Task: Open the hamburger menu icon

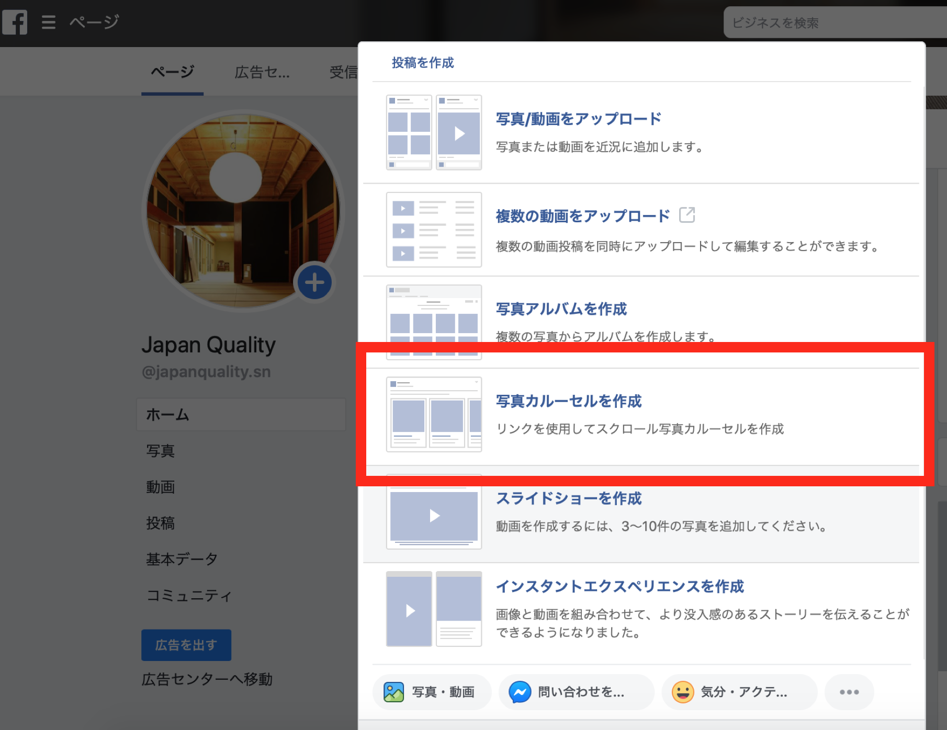Action: point(49,22)
